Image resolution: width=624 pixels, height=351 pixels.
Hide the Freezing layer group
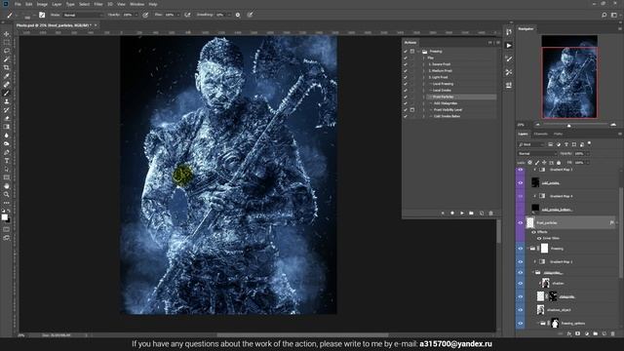[520, 249]
